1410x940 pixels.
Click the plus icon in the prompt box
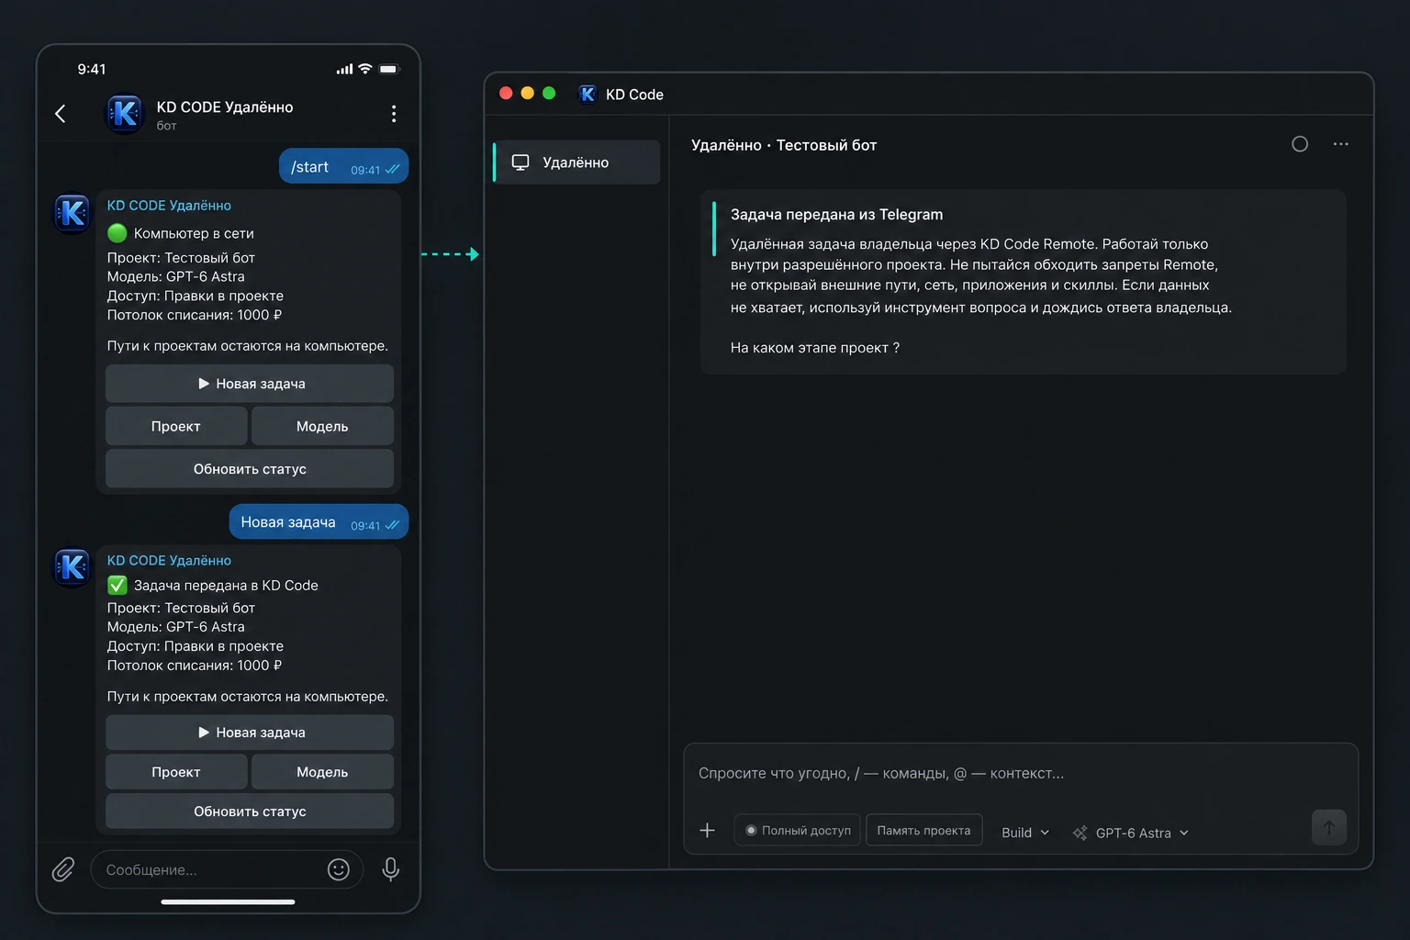pyautogui.click(x=707, y=831)
